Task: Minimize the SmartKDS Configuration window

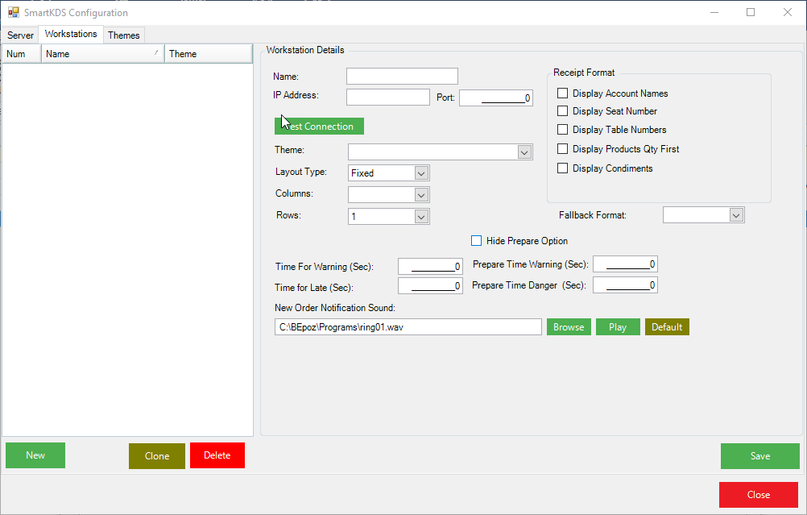Action: tap(714, 12)
